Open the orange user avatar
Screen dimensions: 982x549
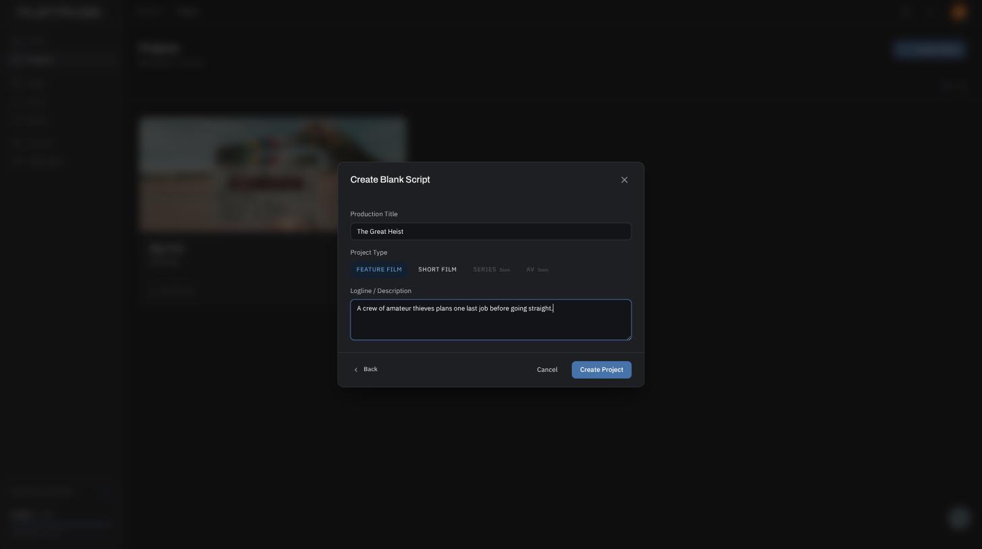(958, 11)
